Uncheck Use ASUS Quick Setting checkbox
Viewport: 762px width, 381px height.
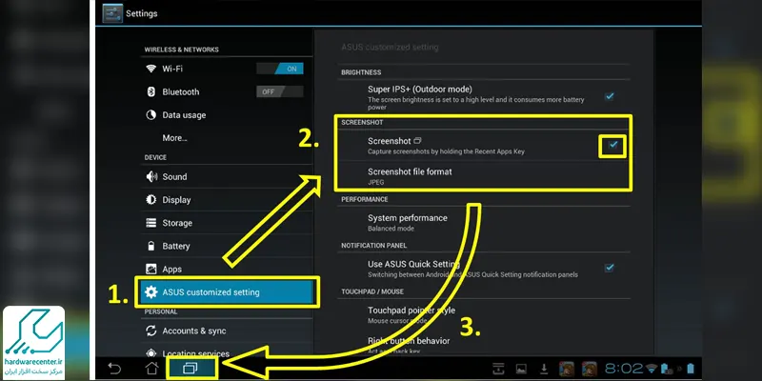[x=609, y=268]
